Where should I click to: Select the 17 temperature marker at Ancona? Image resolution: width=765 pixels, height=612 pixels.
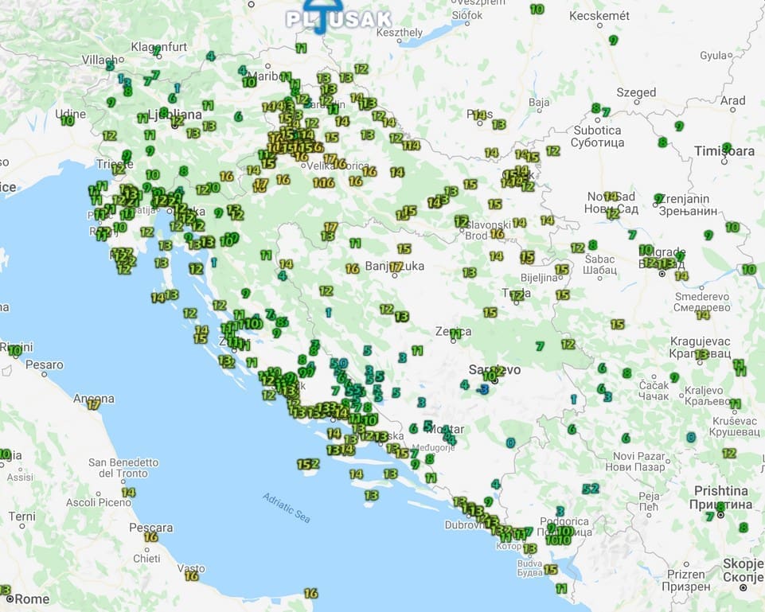pos(94,404)
